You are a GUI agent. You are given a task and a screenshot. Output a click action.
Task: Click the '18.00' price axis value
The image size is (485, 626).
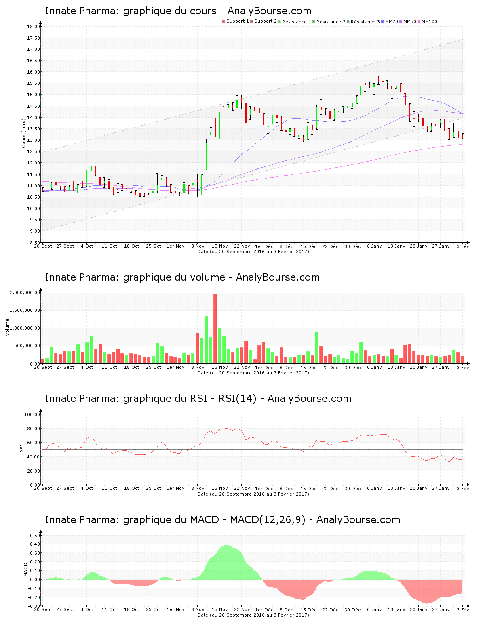tap(33, 27)
